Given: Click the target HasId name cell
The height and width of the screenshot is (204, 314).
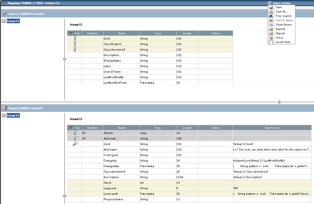Looking at the screenshot, I should coord(122,182).
